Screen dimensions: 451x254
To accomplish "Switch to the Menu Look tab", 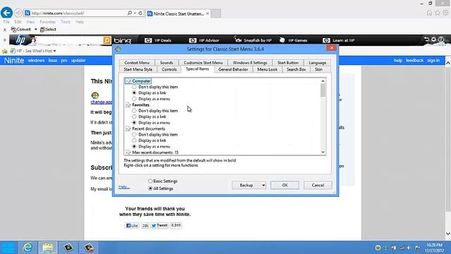I will (x=267, y=69).
